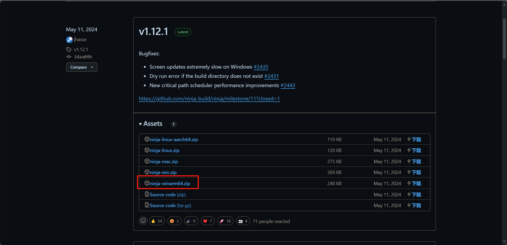Click the Assets count badge 7
The height and width of the screenshot is (245, 507).
pyautogui.click(x=174, y=124)
